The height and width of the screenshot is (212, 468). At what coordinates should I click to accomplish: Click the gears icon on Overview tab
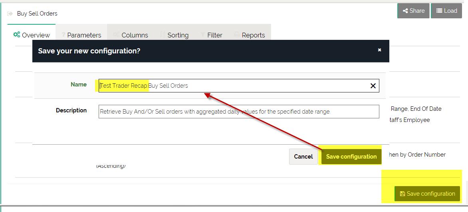tap(17, 35)
